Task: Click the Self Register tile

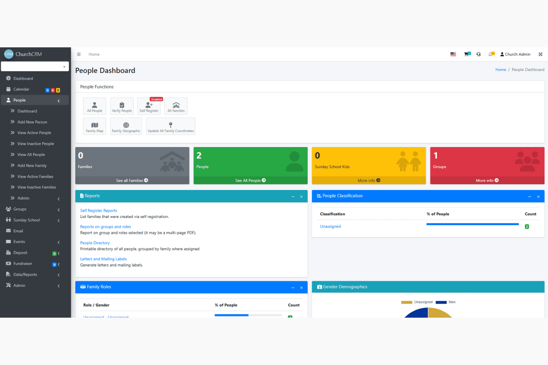Action: pos(149,106)
